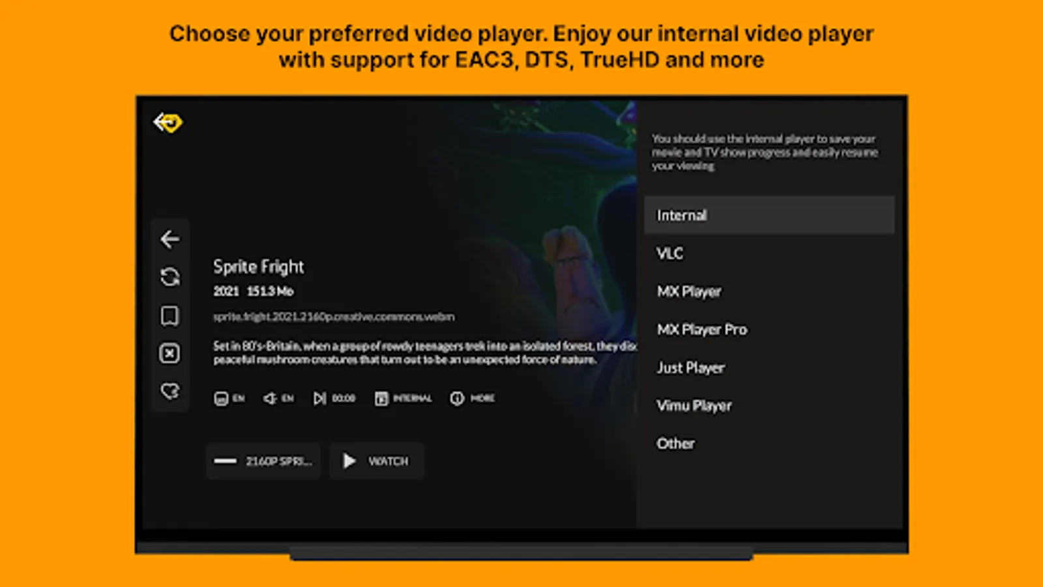
Task: Select Internal player option
Action: [769, 215]
